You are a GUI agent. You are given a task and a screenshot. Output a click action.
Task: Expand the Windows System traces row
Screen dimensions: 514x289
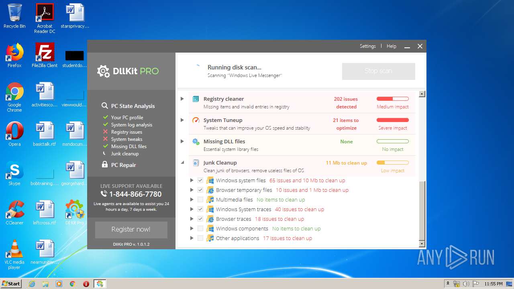pyautogui.click(x=192, y=209)
